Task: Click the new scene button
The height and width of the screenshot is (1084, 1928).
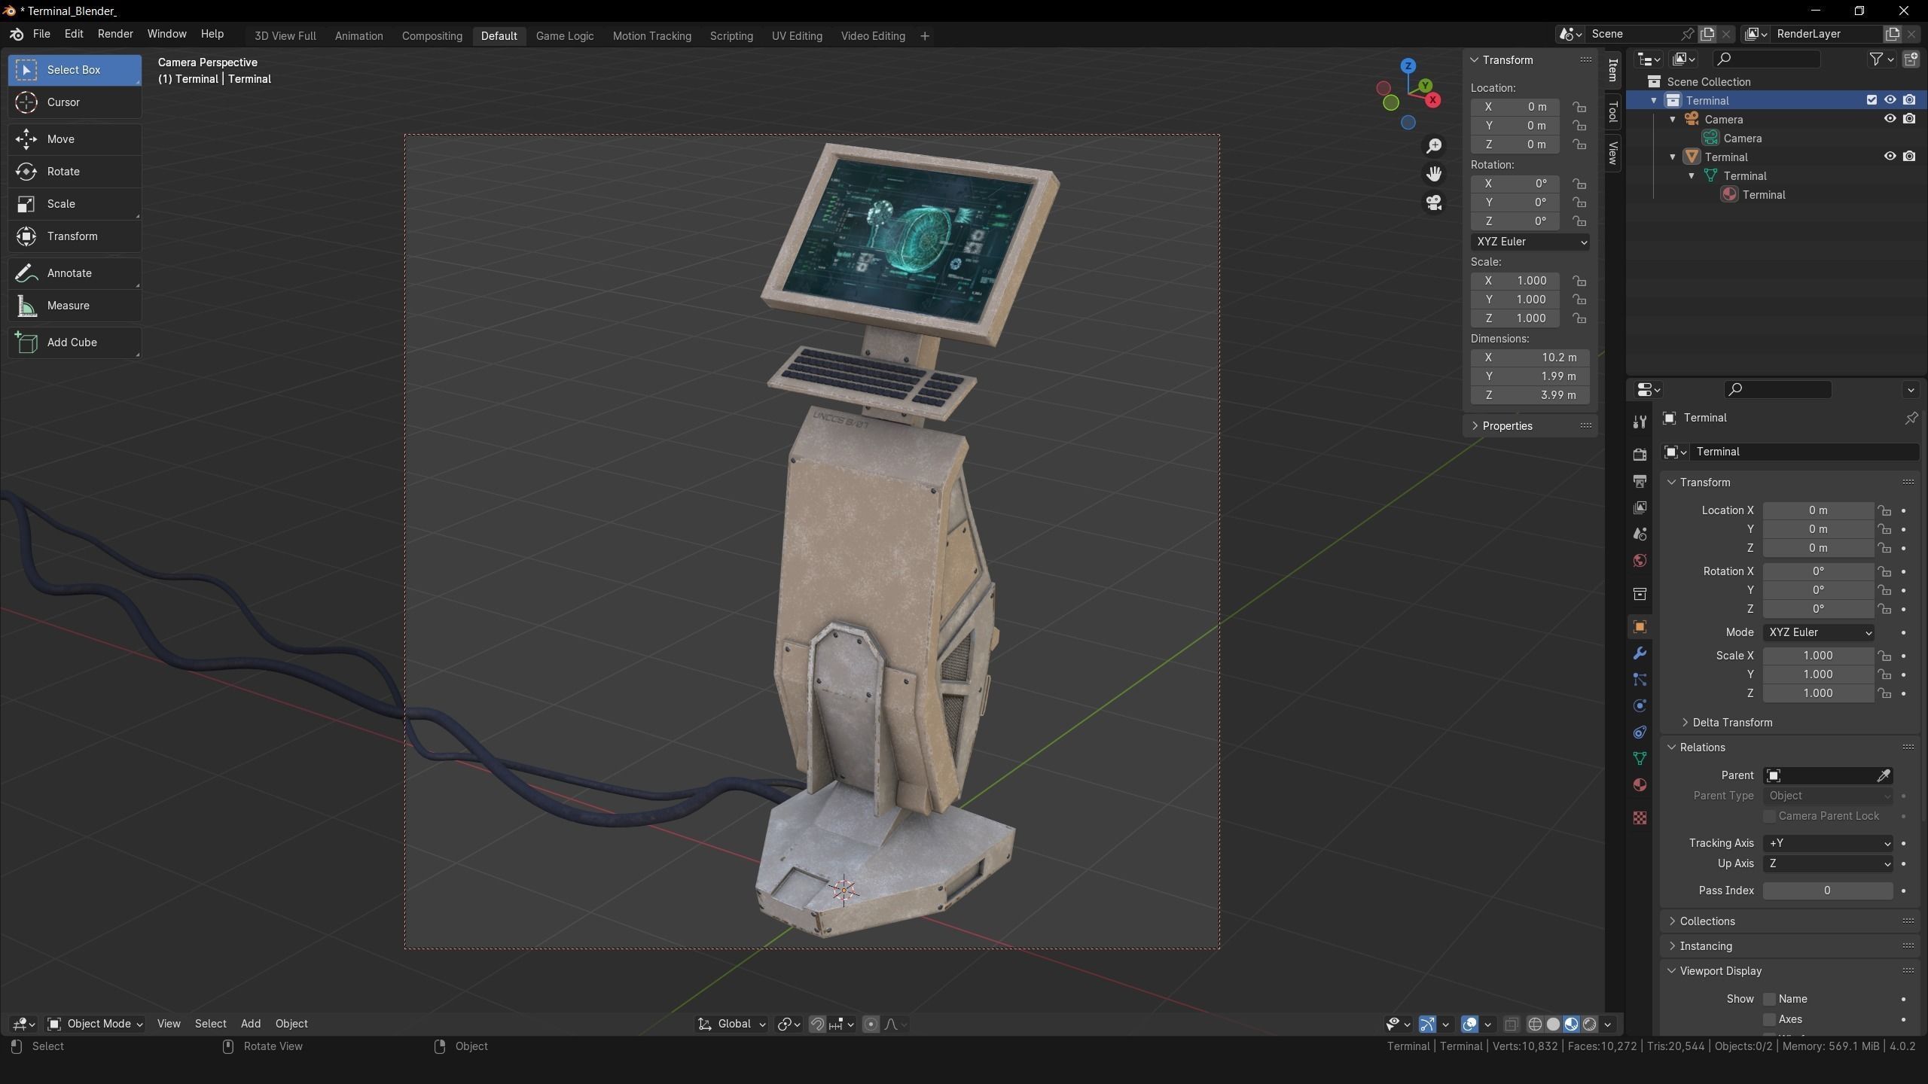Action: (1707, 34)
